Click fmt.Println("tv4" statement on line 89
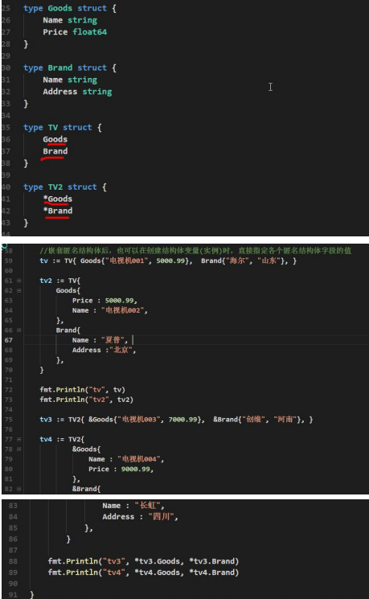This screenshot has height=599, width=369. pyautogui.click(x=143, y=572)
